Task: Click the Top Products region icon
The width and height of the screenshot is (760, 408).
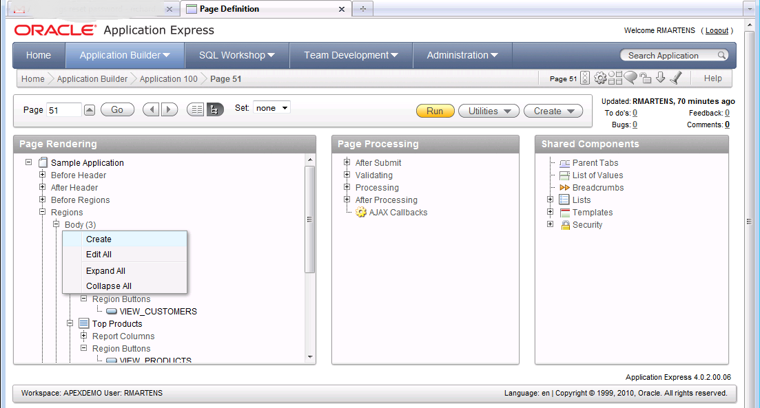Action: coord(84,323)
